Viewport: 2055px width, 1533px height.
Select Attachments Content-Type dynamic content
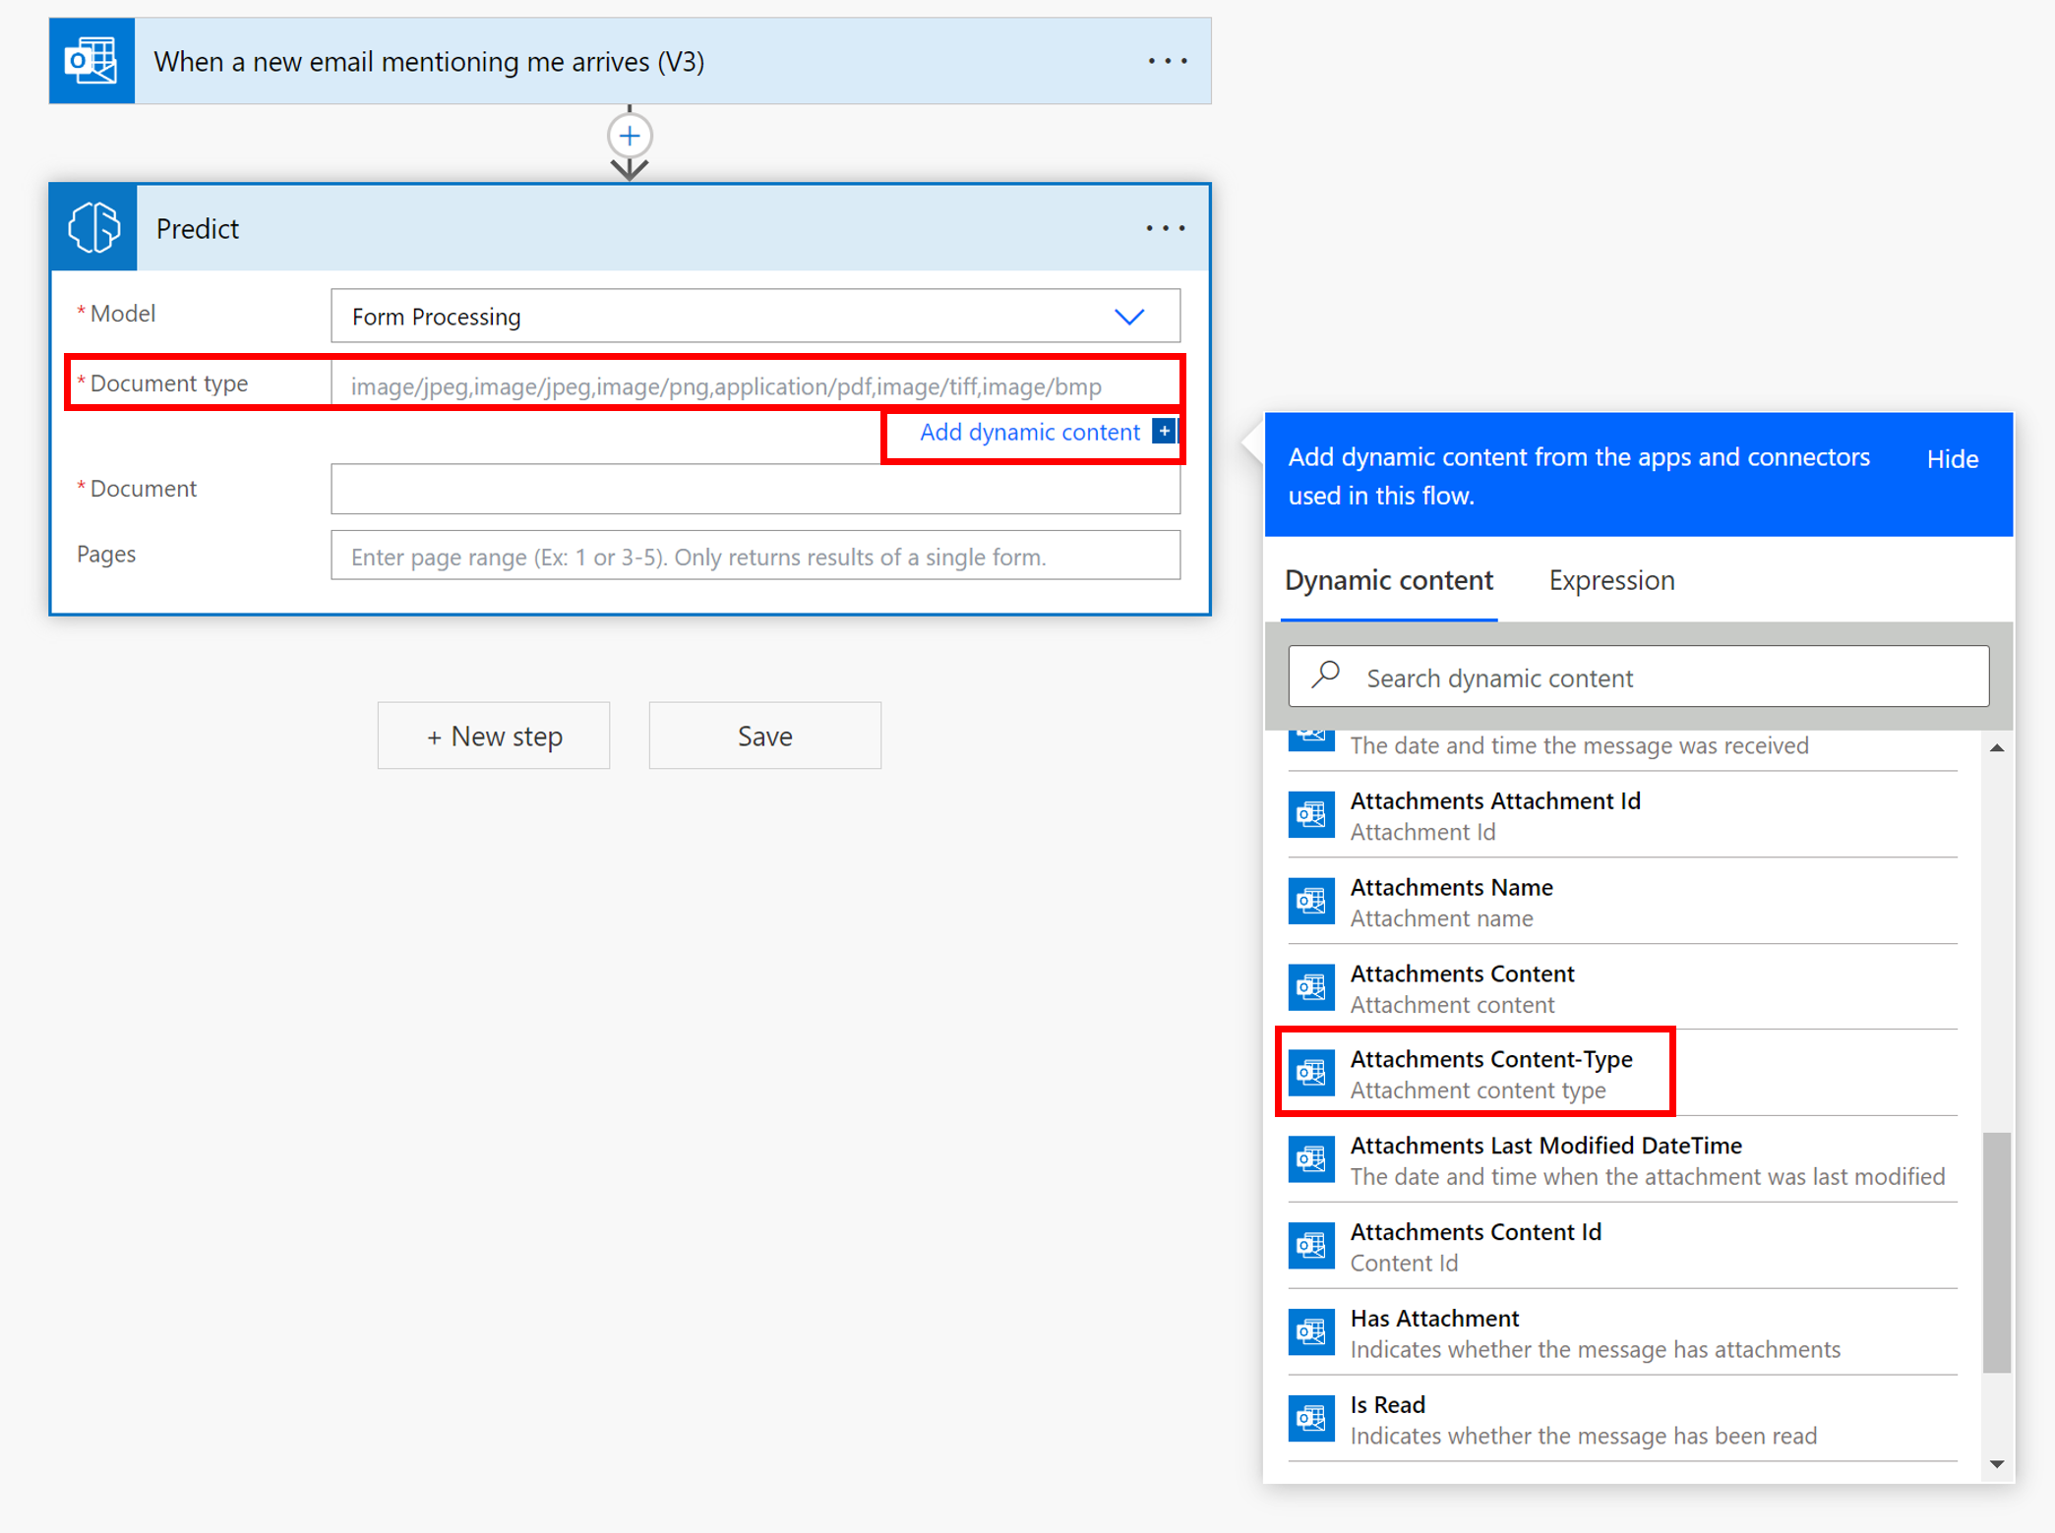[1623, 1074]
